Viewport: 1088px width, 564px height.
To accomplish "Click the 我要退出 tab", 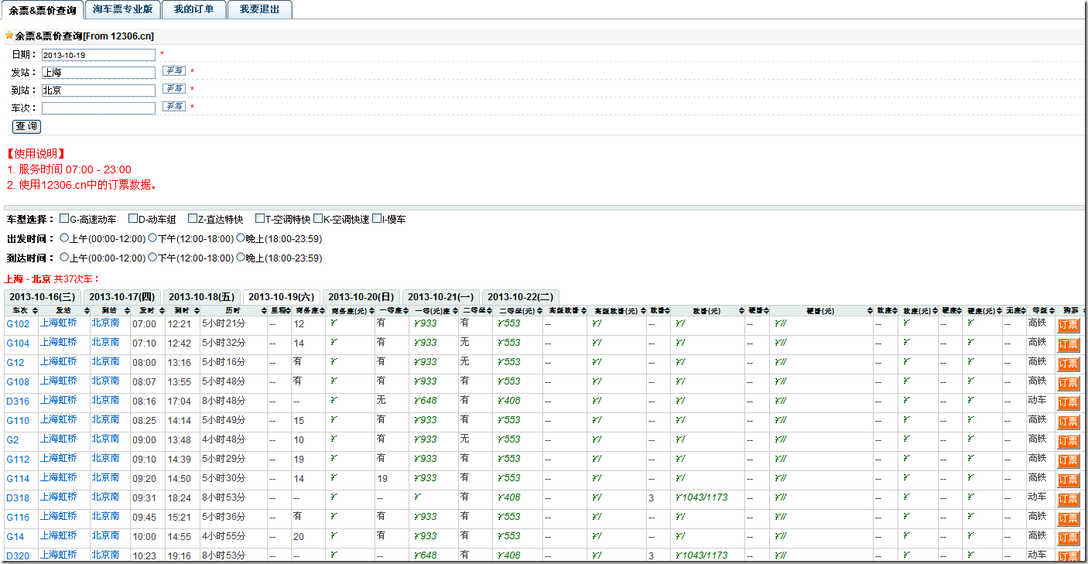I will 260,9.
